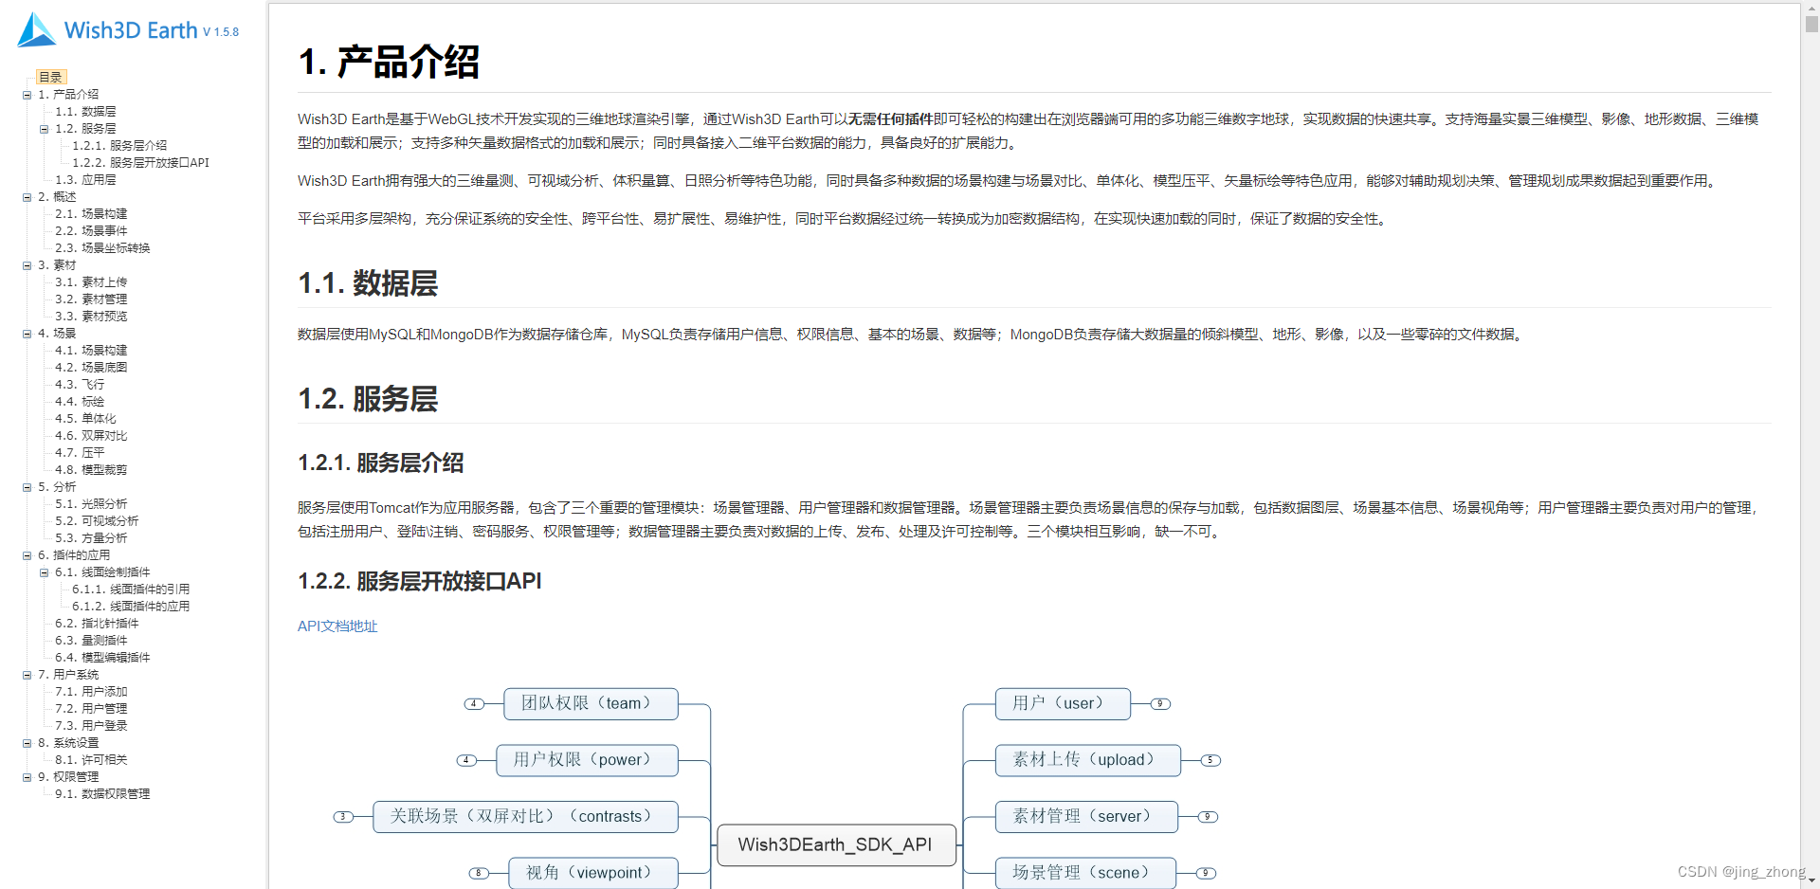
Task: Open '4.6. 双屏对比' entry
Action: pos(91,436)
